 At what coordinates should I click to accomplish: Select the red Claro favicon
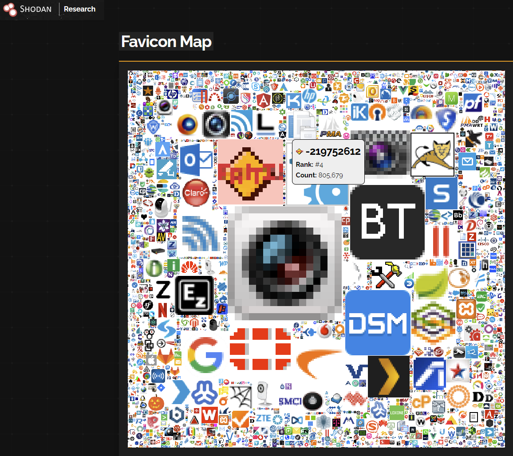196,193
